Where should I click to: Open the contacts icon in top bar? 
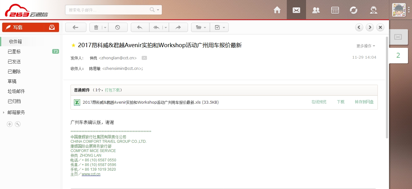[316, 10]
